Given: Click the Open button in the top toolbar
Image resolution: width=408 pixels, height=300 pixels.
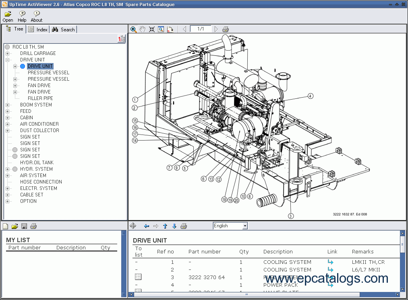Looking at the screenshot, I should (8, 16).
